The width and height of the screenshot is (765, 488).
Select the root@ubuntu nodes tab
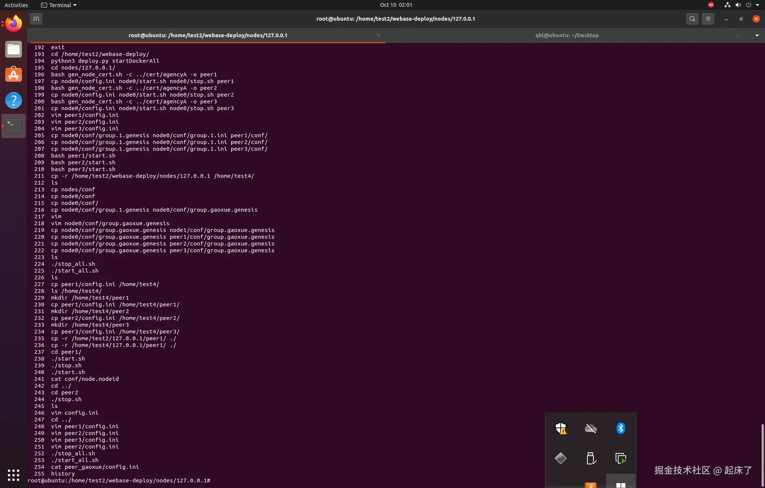point(208,35)
